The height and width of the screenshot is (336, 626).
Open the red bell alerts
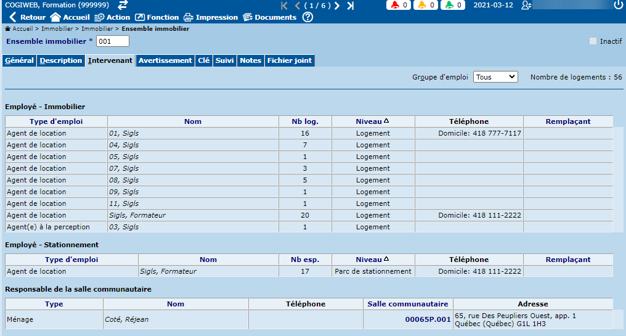(398, 6)
